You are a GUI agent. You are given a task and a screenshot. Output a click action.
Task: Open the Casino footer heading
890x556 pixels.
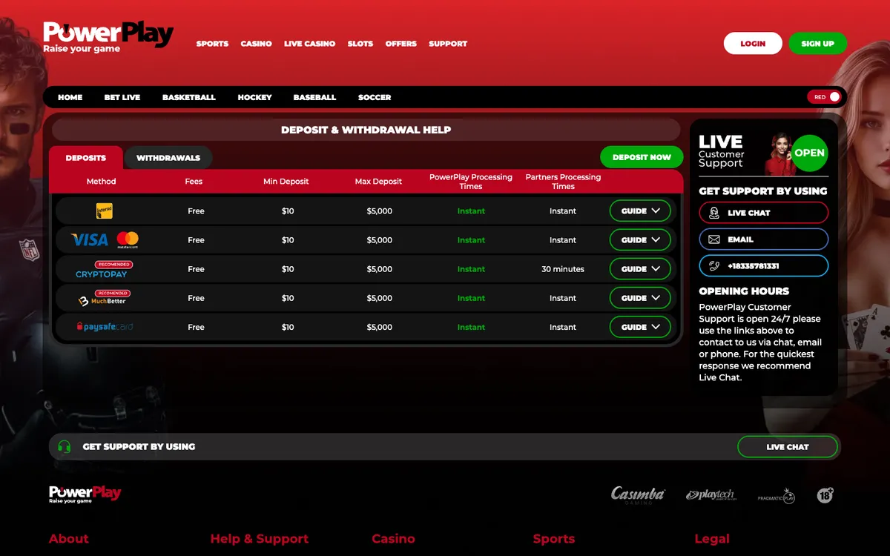pyautogui.click(x=393, y=539)
